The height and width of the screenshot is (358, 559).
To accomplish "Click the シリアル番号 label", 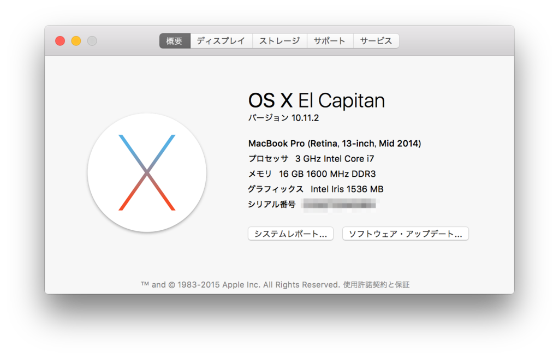I will coord(272,204).
